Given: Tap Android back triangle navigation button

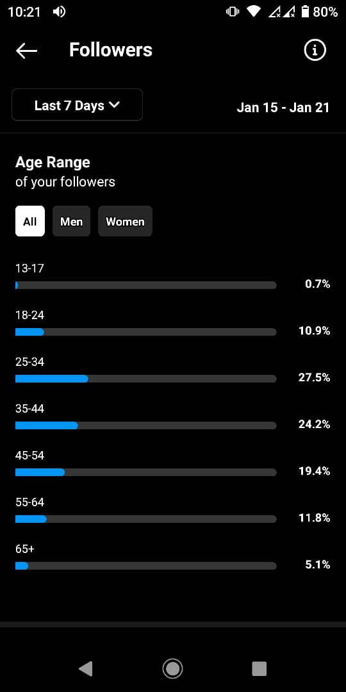Looking at the screenshot, I should click(86, 668).
